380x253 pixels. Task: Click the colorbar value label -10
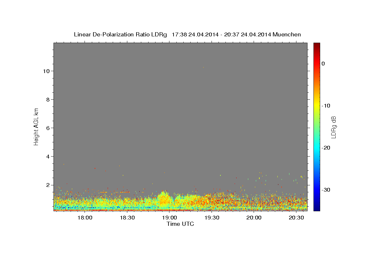tap(326, 106)
